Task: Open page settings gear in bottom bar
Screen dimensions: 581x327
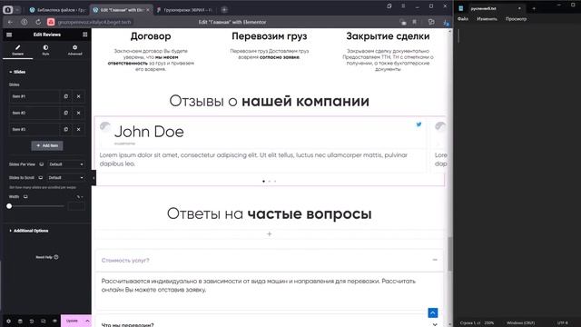Action: pyautogui.click(x=8, y=321)
